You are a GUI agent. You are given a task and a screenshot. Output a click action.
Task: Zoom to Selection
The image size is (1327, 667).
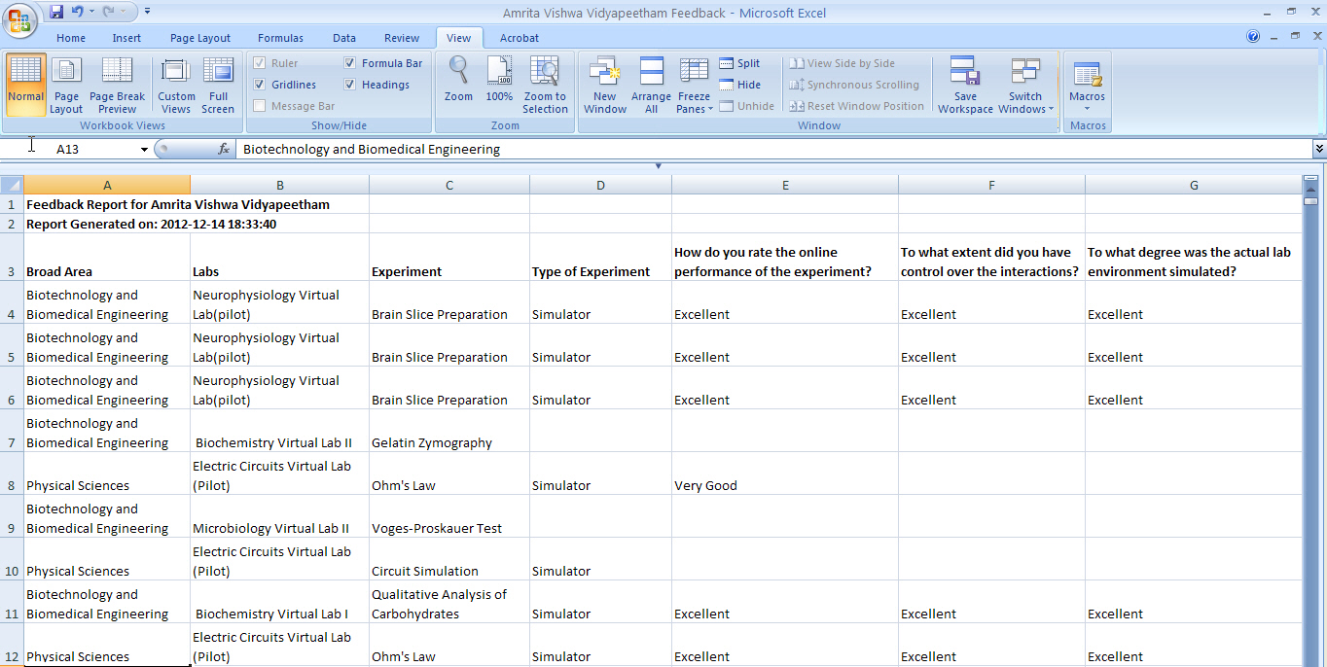point(545,86)
